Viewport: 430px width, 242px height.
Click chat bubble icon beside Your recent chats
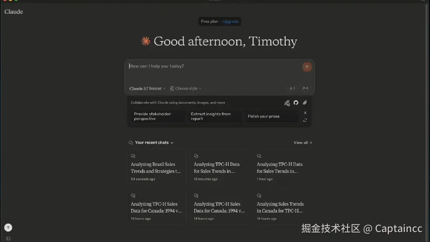[x=131, y=143]
